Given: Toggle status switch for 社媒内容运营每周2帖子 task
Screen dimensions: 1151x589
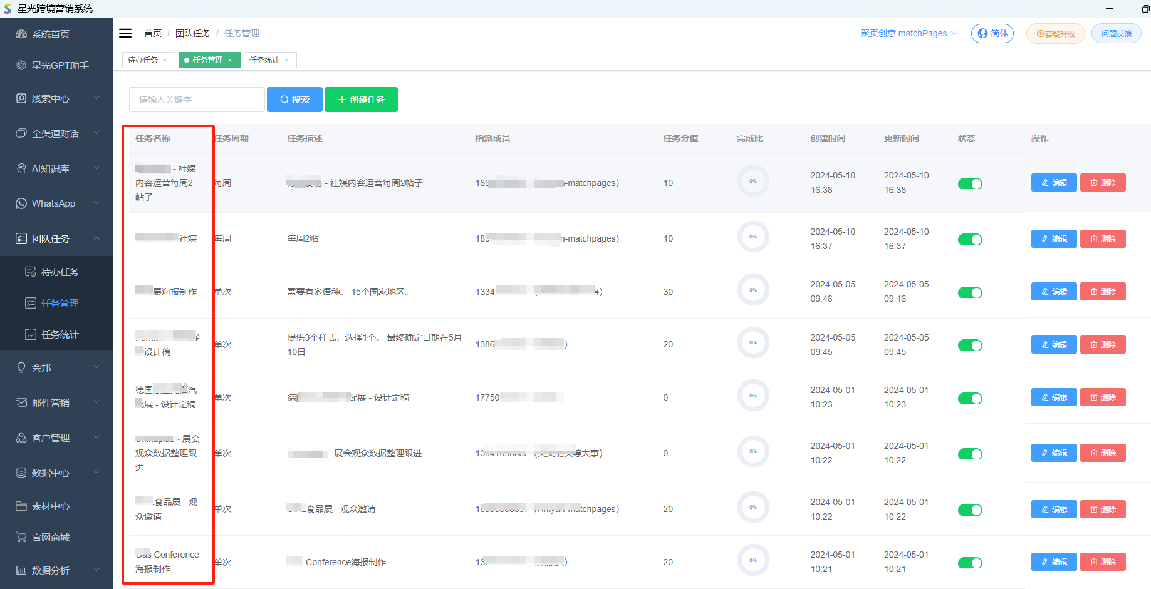Looking at the screenshot, I should [970, 183].
